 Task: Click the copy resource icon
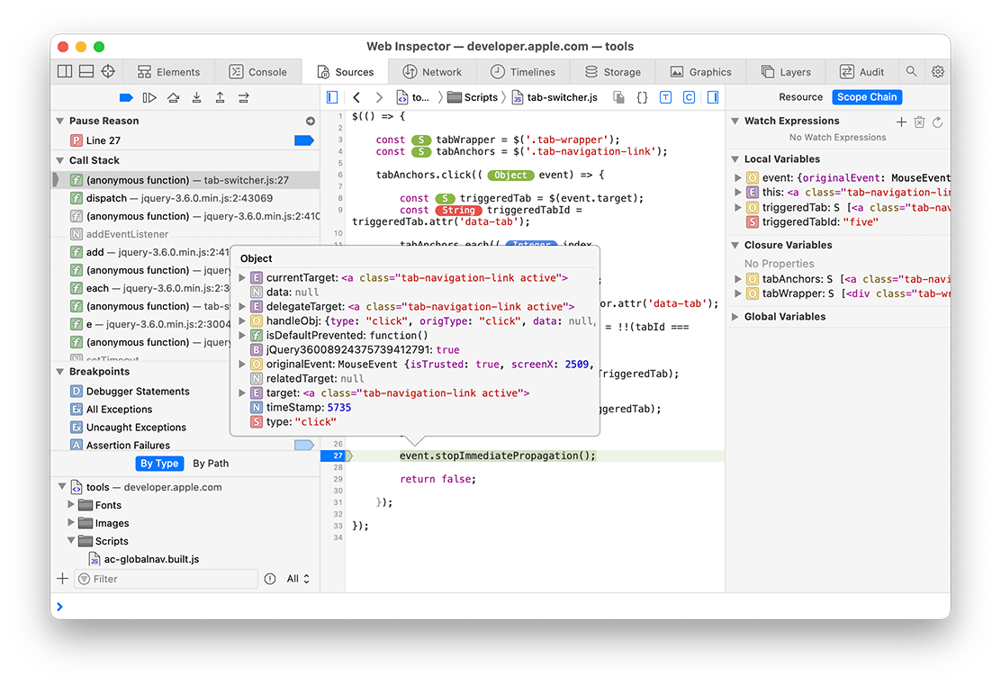[618, 97]
